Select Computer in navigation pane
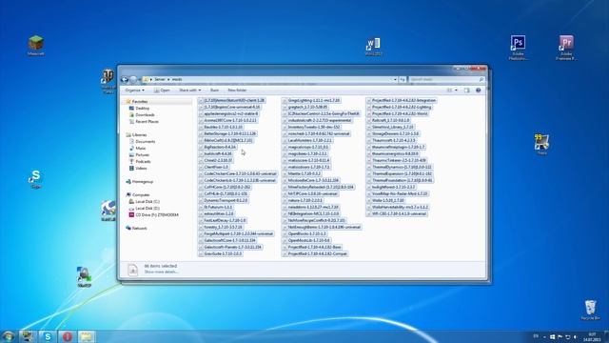 pyautogui.click(x=141, y=194)
